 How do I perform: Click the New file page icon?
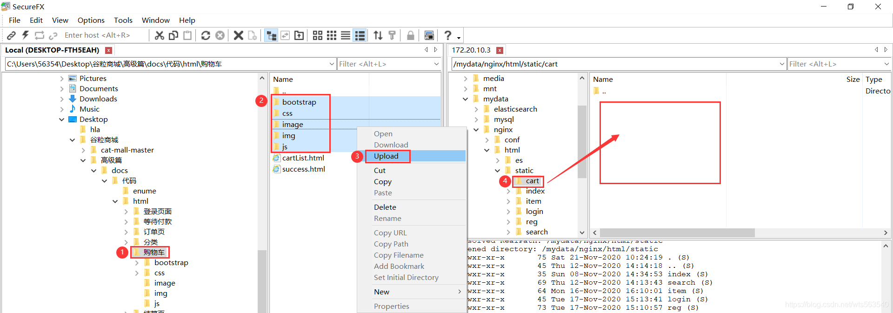click(x=253, y=35)
